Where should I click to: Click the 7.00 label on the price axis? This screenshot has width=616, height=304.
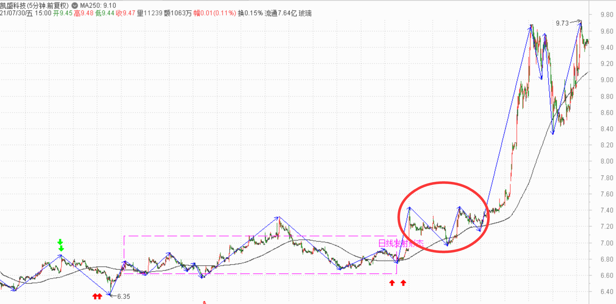[x=607, y=243]
